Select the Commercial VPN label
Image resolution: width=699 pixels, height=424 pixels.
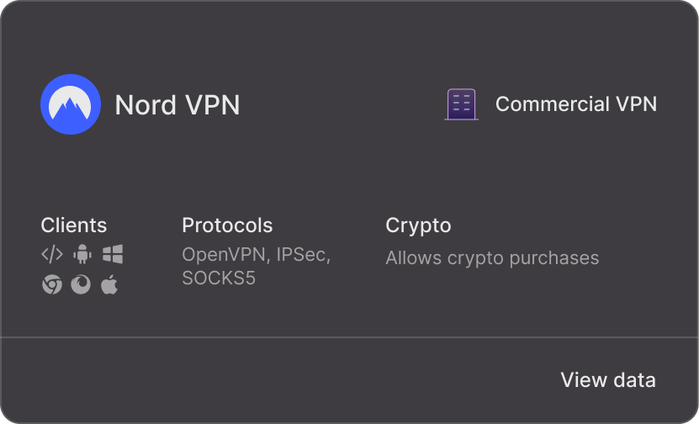tap(576, 103)
